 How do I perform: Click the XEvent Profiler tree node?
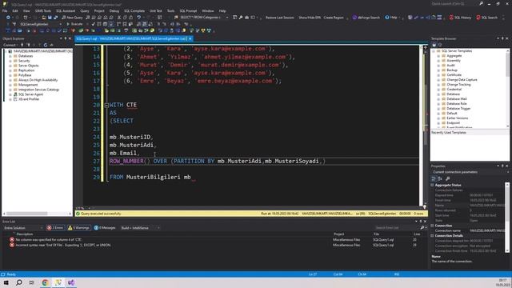coord(29,99)
